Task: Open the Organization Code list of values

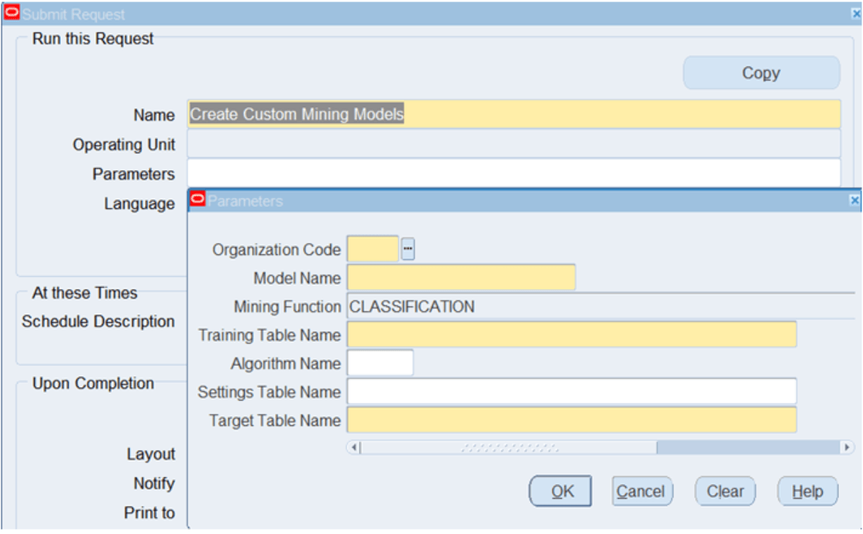Action: (x=407, y=249)
